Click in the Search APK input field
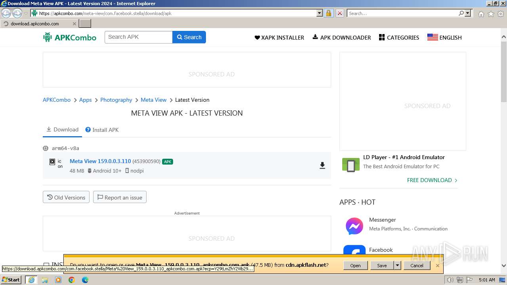Viewport: 507px width, 285px height. coord(139,37)
